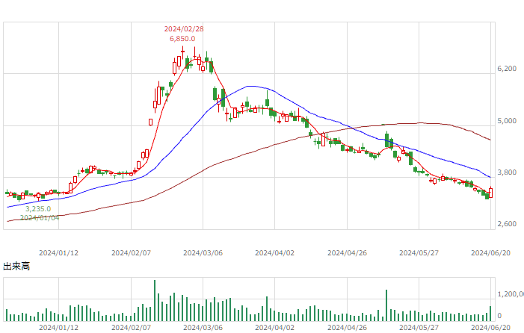Image resolution: width=524 pixels, height=333 pixels.
Task: Click the 2024/04/02 date under the price chart
Action: 274,253
